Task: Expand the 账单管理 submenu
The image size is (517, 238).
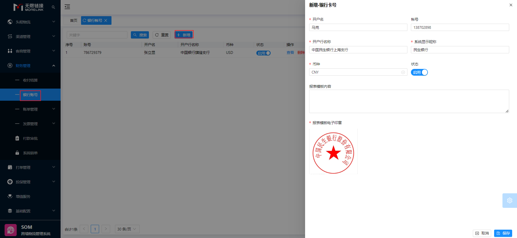Action: (x=54, y=109)
